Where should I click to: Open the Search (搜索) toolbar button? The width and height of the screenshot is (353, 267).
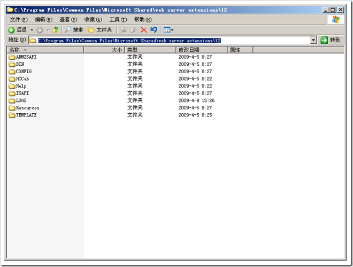(74, 30)
